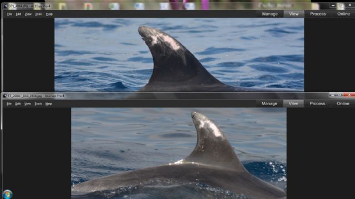Click the dolphin fin photo in the upper viewer
Image resolution: width=355 pixels, height=199 pixels.
coord(179,55)
